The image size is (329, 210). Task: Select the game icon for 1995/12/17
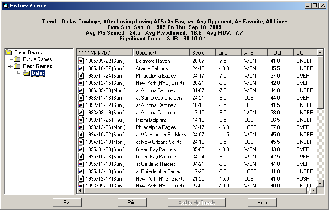point(81,178)
